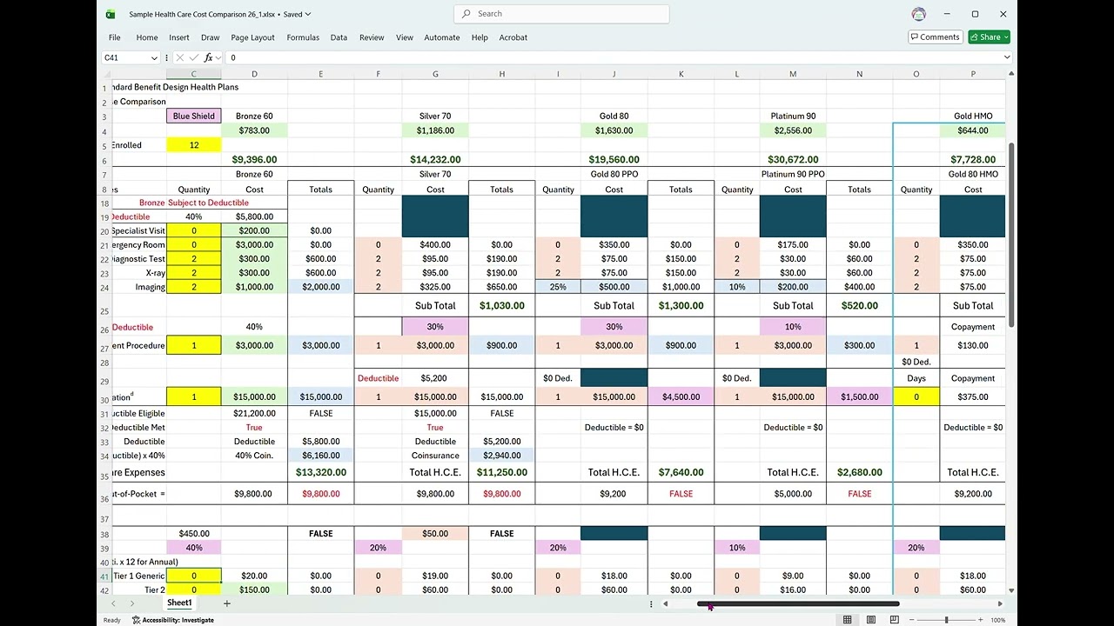The image size is (1114, 626).
Task: Select the $14,232.00 Silver 70 total cell
Action: click(x=435, y=160)
